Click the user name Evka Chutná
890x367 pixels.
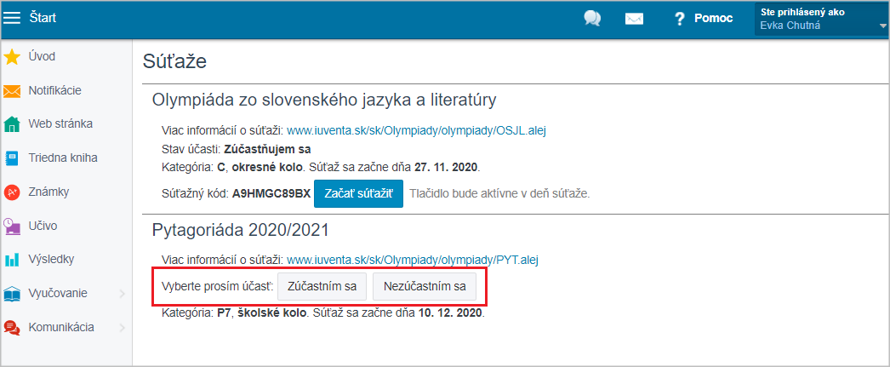point(790,25)
